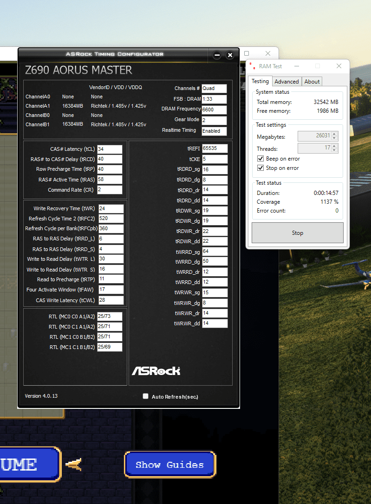
Task: Close the RAM Test window
Action: pyautogui.click(x=339, y=66)
